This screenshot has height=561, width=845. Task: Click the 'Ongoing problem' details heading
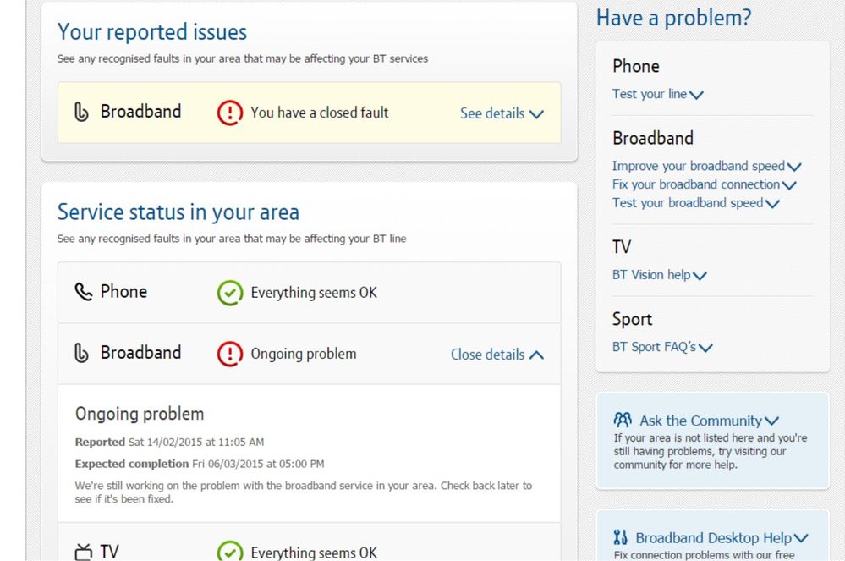coord(140,414)
